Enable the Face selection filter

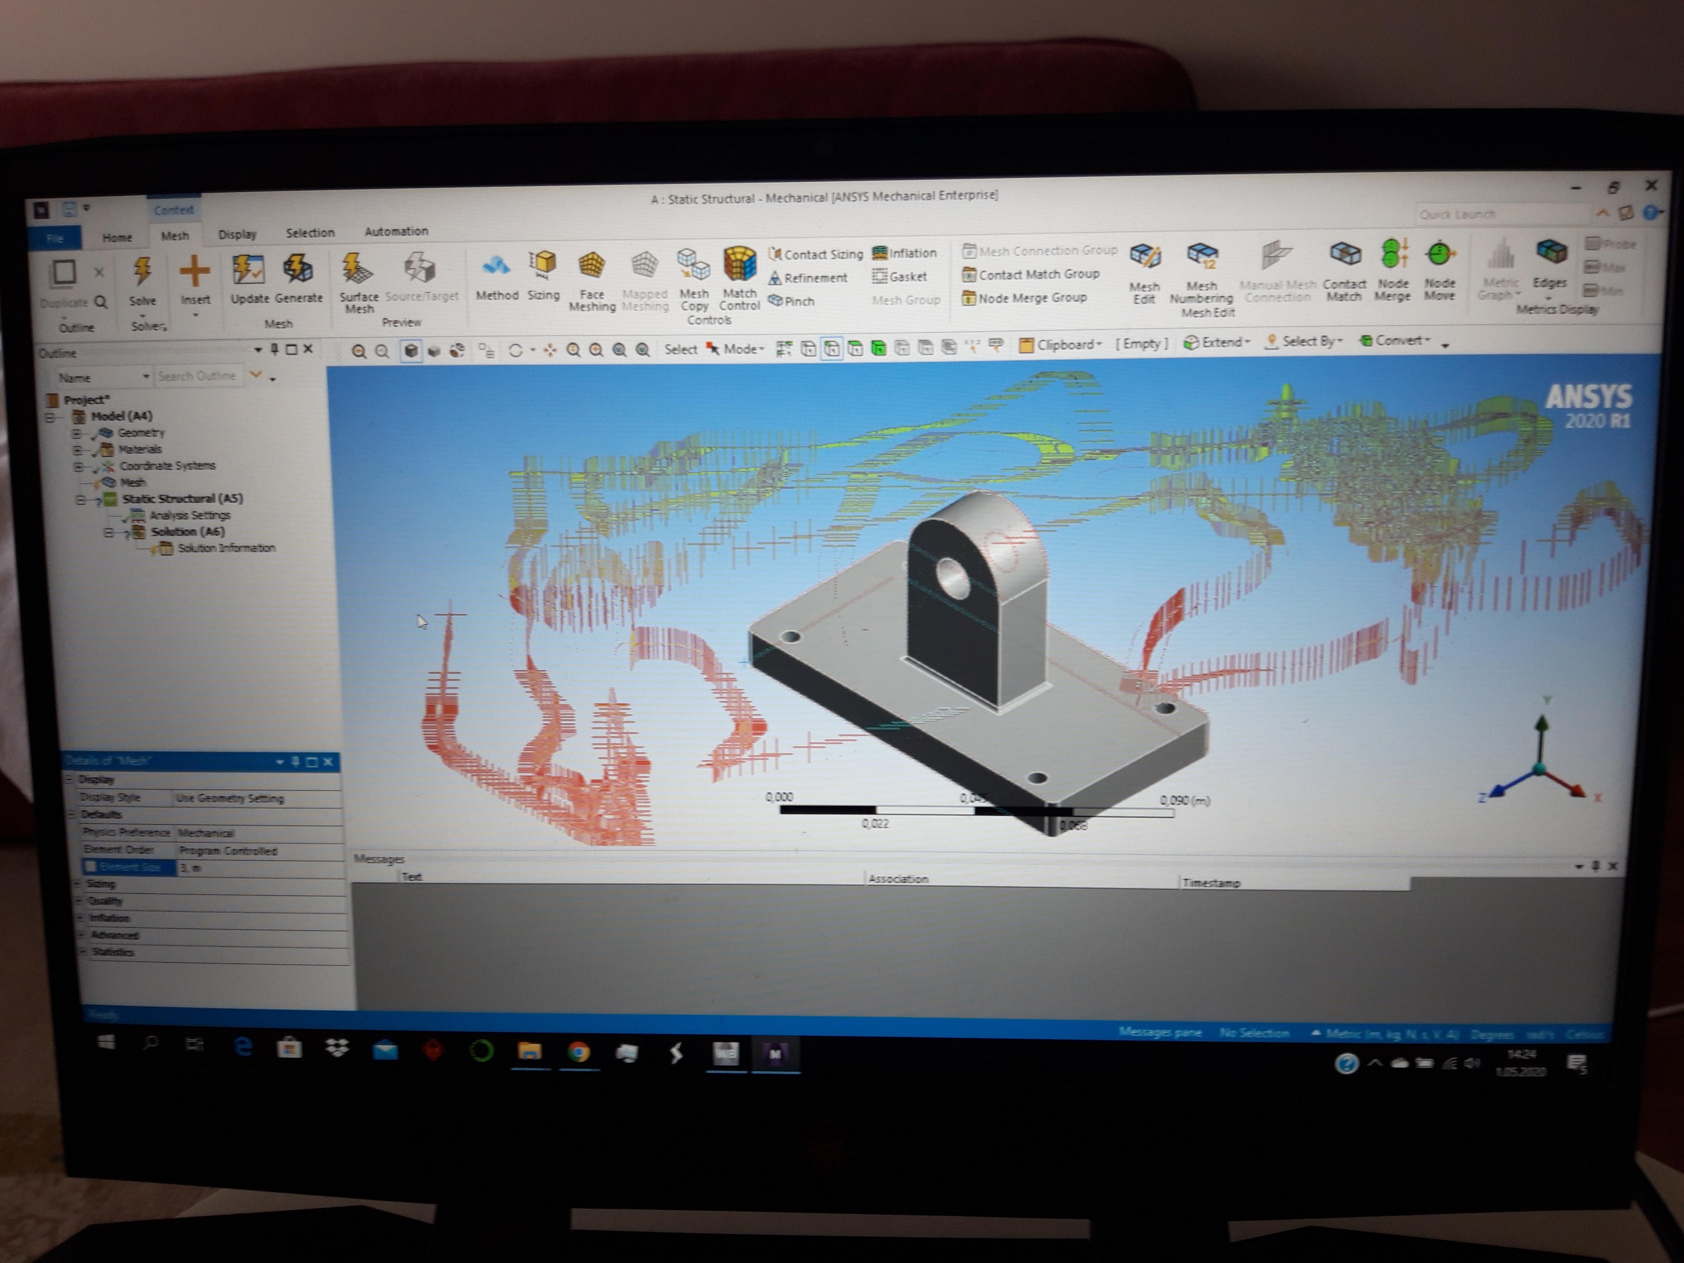tap(855, 349)
